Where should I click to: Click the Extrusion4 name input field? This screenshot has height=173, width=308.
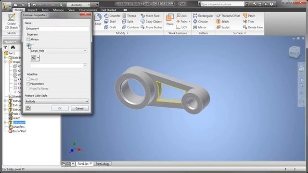click(x=57, y=29)
